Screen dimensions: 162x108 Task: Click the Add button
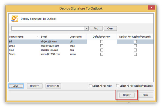pyautogui.click(x=16, y=86)
